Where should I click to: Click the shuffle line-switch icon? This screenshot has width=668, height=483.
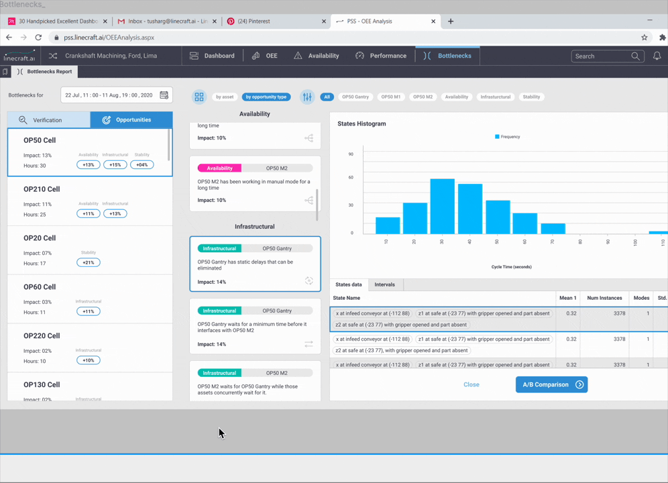[53, 56]
